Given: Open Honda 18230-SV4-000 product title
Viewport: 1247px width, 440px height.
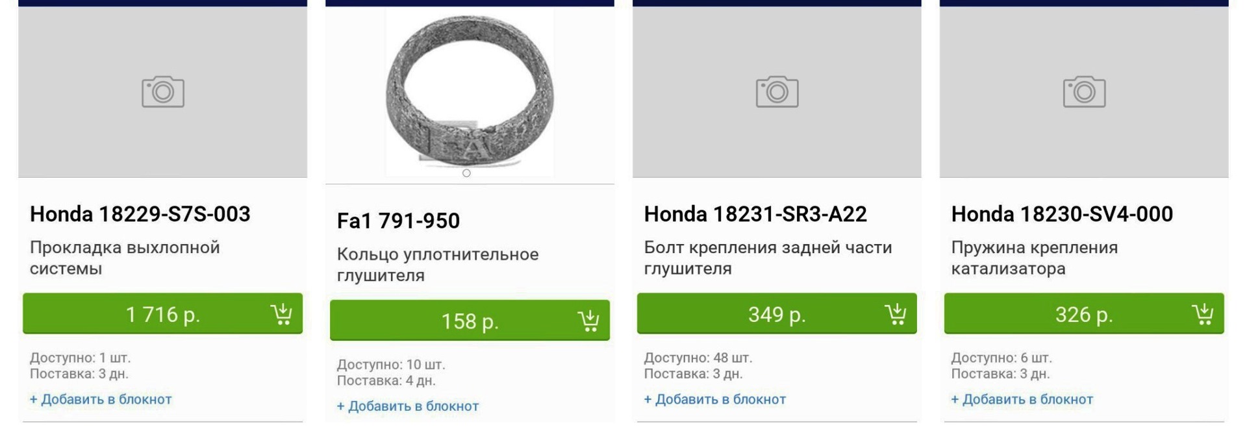Looking at the screenshot, I should click(1062, 214).
